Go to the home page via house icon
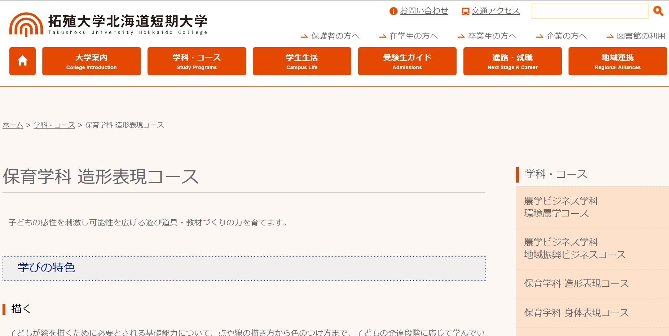The image size is (669, 336). tap(22, 61)
